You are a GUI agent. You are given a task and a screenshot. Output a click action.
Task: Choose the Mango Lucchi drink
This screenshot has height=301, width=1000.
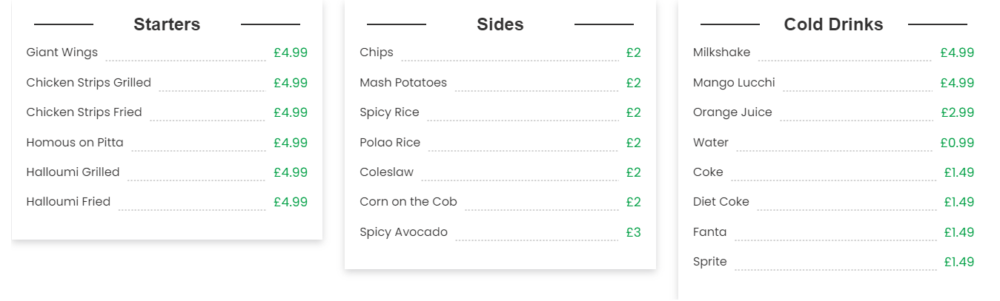tap(734, 83)
